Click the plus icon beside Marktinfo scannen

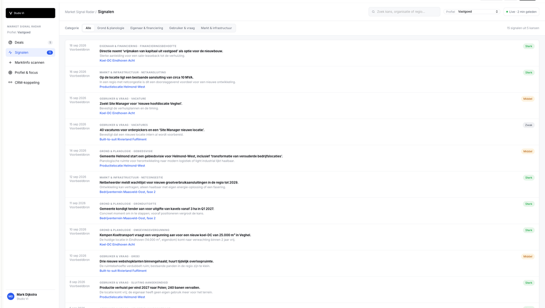pos(10,62)
